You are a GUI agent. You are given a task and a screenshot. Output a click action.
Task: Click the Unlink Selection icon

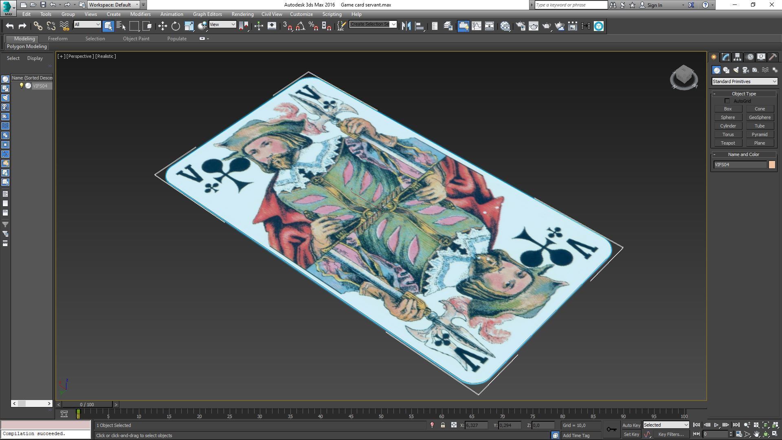click(51, 26)
